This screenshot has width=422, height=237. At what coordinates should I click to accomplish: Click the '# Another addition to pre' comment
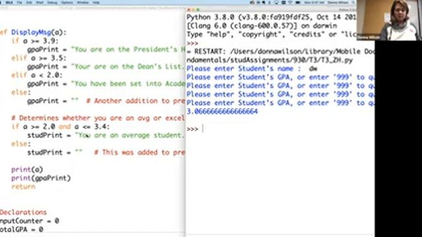tap(136, 101)
